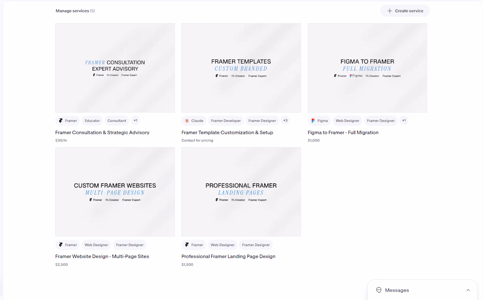483x300 pixels.
Task: Expand the +3 tags badge
Action: pos(285,120)
